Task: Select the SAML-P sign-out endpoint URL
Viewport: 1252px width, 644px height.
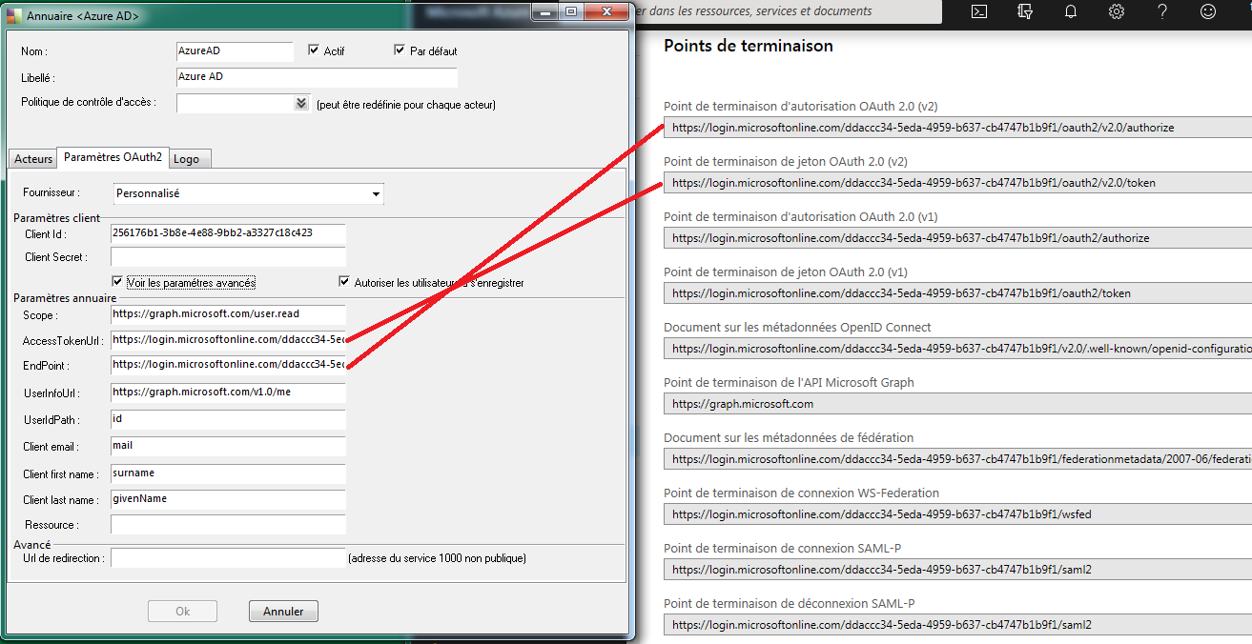Action: [x=957, y=625]
